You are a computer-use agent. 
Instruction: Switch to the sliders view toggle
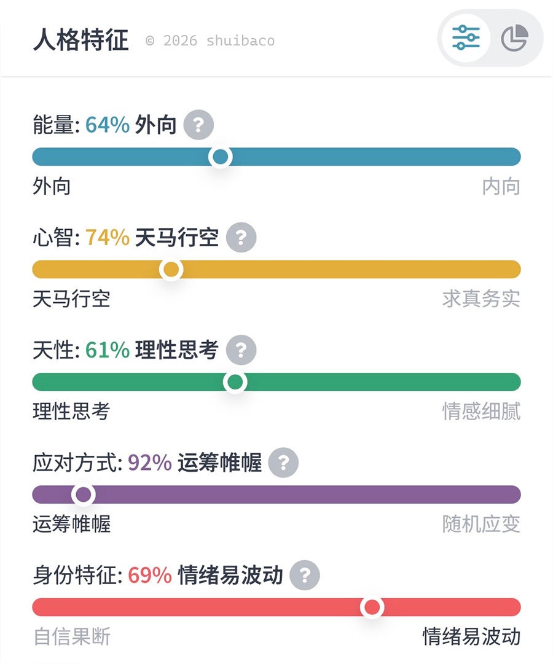[x=466, y=38]
